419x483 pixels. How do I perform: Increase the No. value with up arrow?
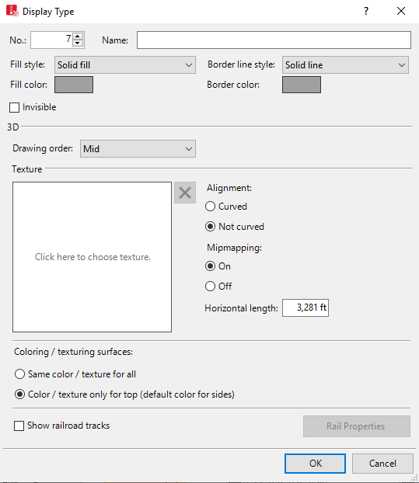click(78, 36)
